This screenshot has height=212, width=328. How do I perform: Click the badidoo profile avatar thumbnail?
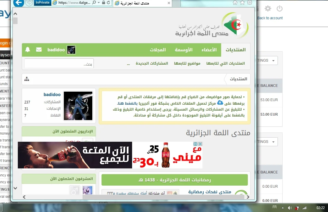(x=71, y=50)
